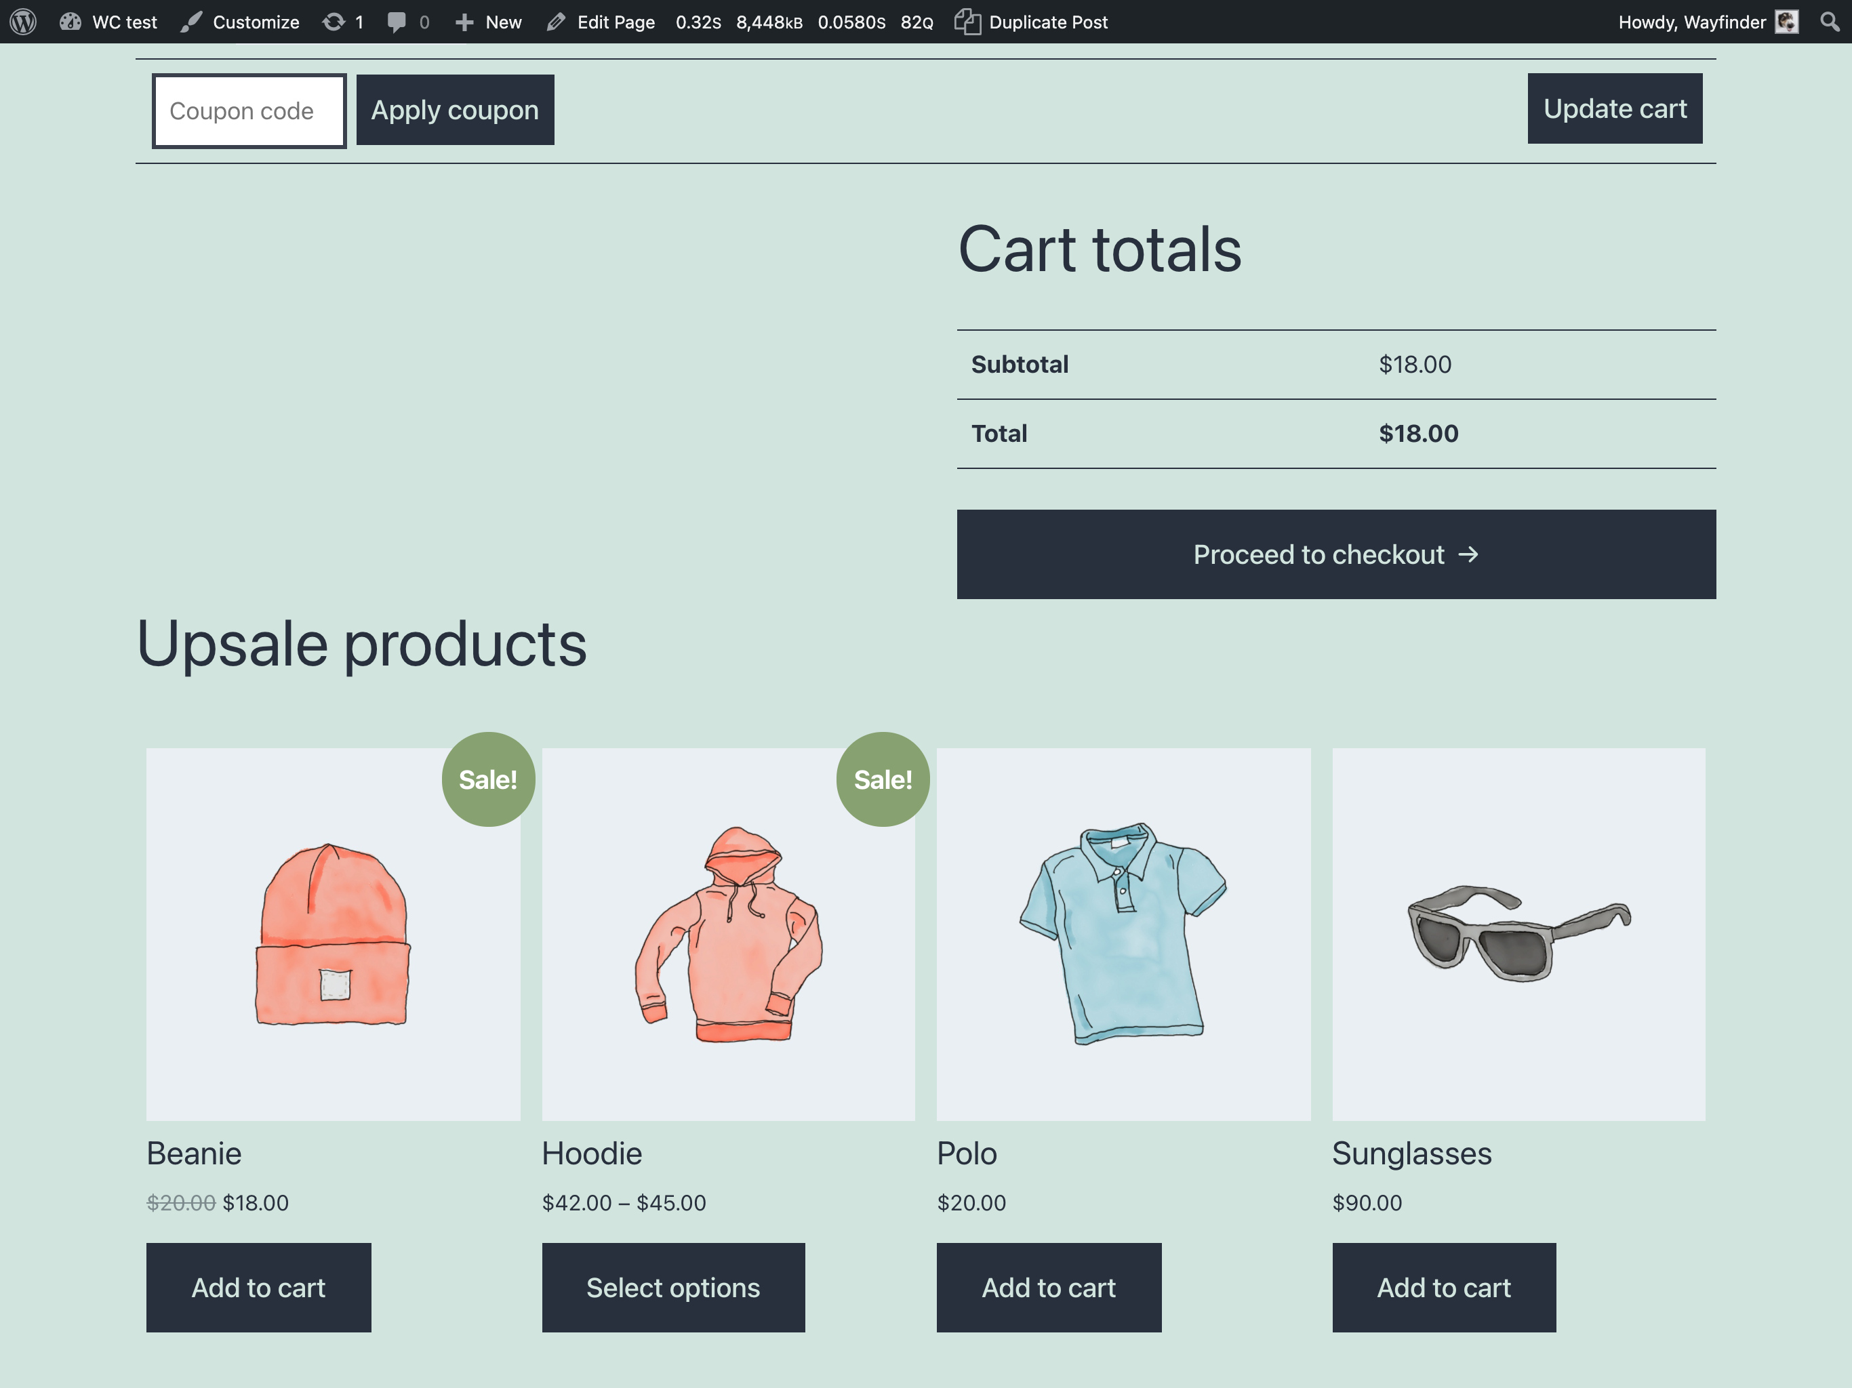
Task: Click the Beanie sale price $18.00
Action: [x=256, y=1203]
